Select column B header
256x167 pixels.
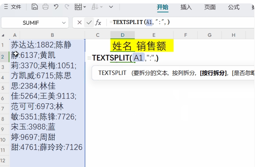pyautogui.click(x=52, y=35)
